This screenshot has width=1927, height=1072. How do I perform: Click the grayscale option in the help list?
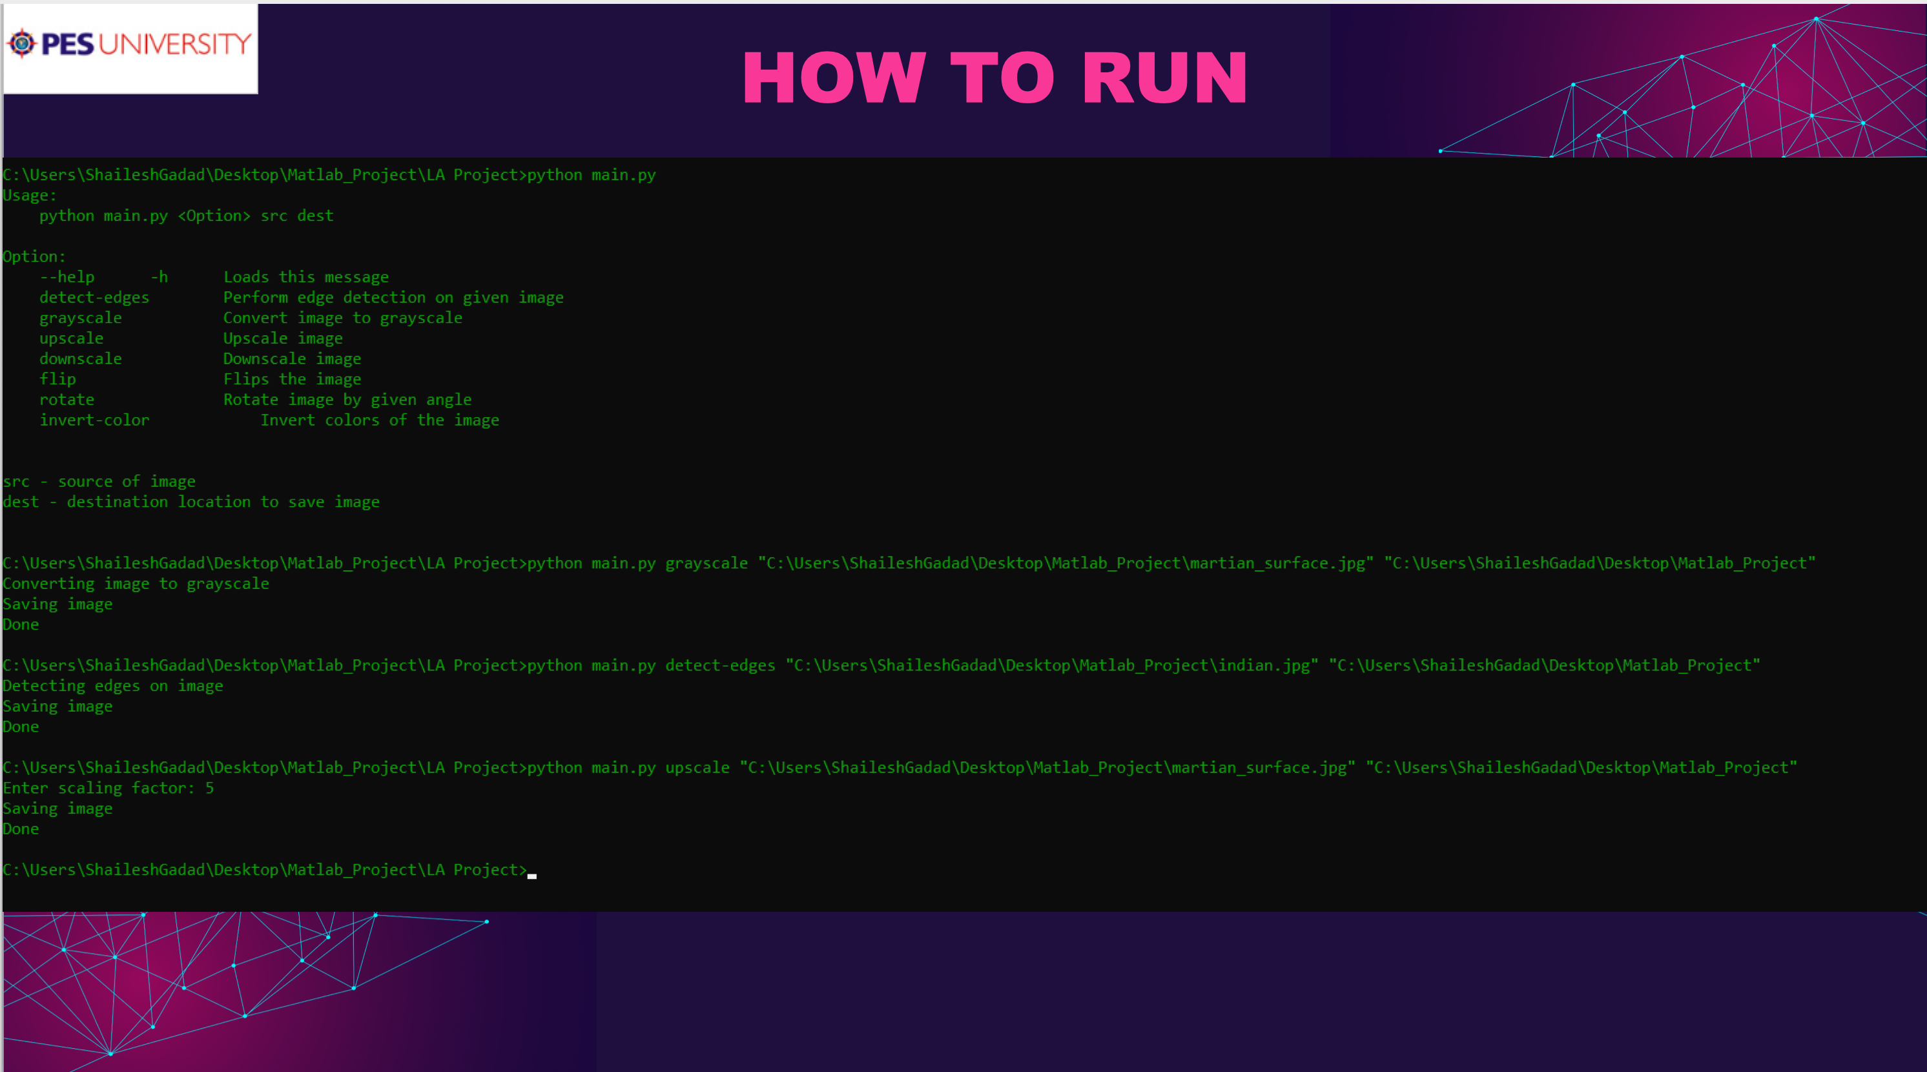coord(80,317)
